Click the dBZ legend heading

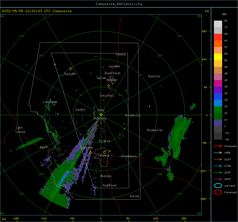click(224, 14)
